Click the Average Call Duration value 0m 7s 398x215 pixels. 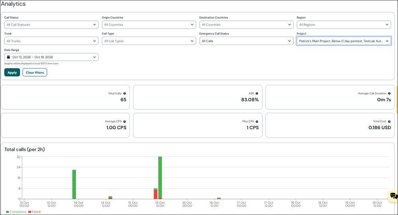[384, 100]
